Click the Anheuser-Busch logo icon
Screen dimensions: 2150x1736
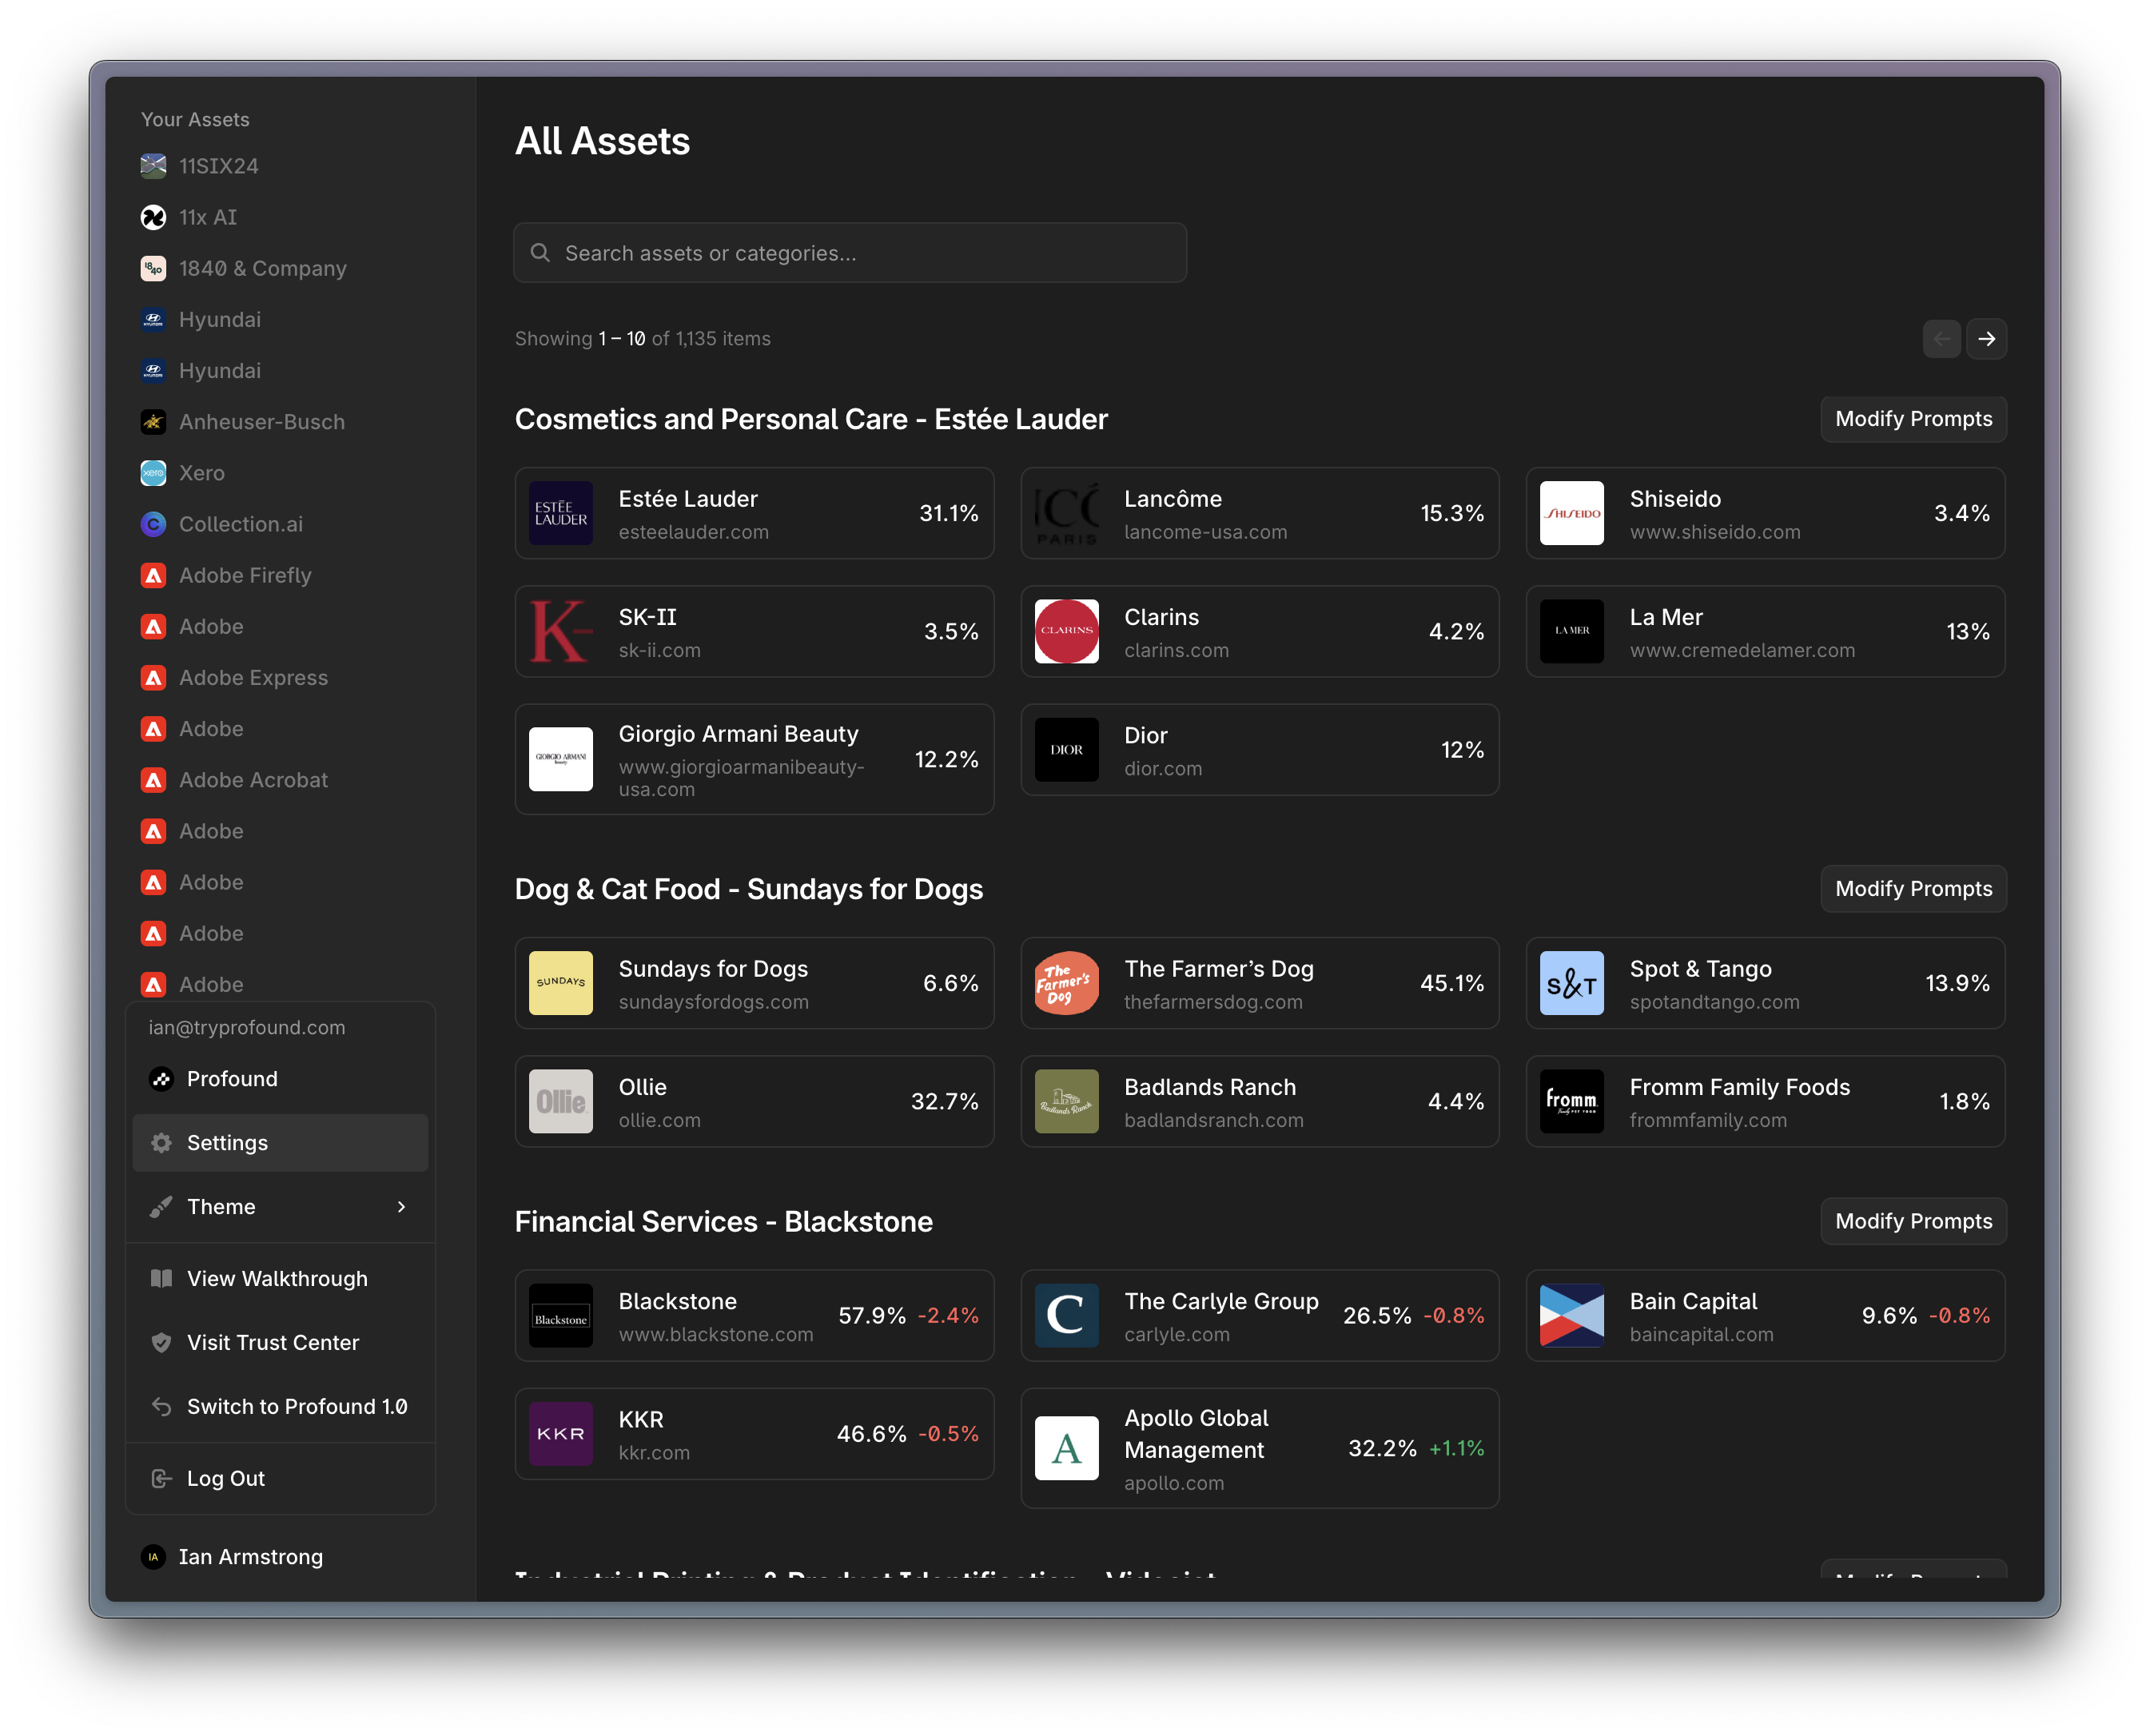click(153, 422)
